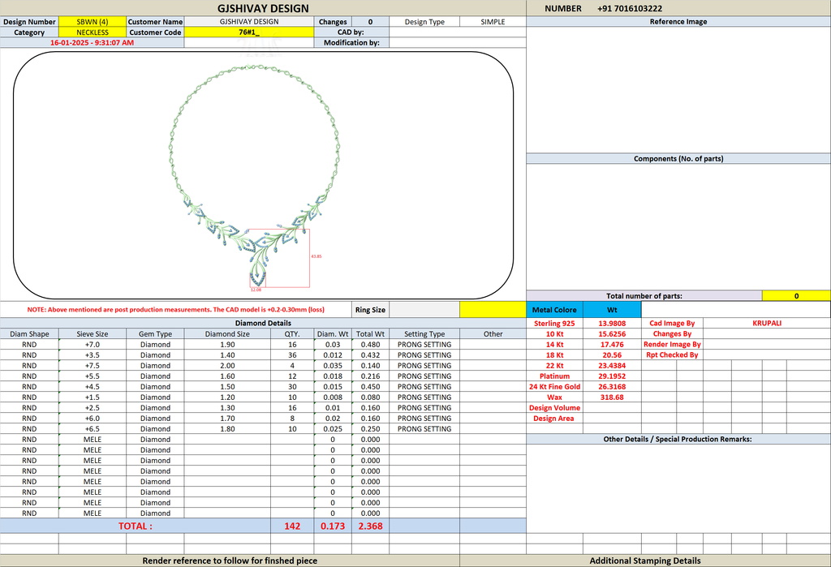Click the grand total weight 2.368

click(x=370, y=526)
